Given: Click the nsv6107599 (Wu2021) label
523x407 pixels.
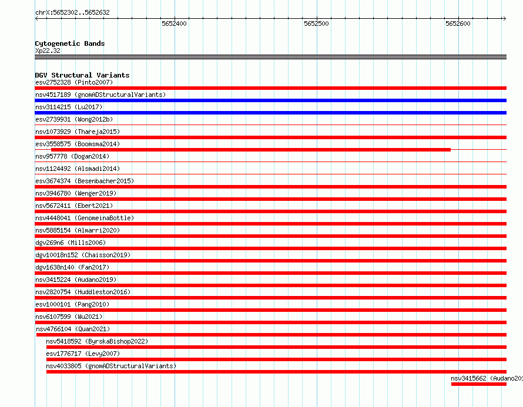Looking at the screenshot, I should click(69, 317).
